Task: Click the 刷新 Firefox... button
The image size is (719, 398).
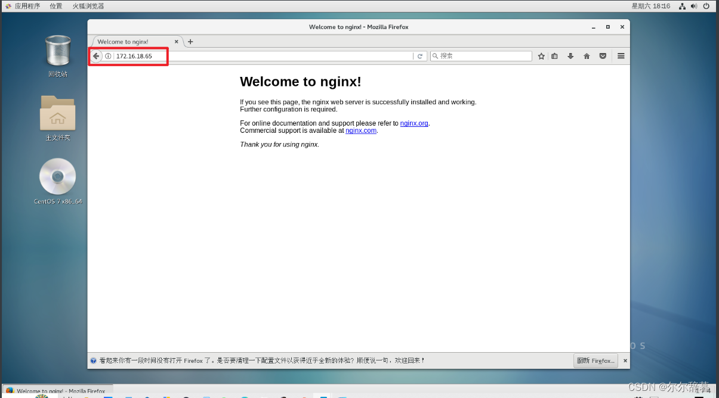Action: tap(595, 360)
